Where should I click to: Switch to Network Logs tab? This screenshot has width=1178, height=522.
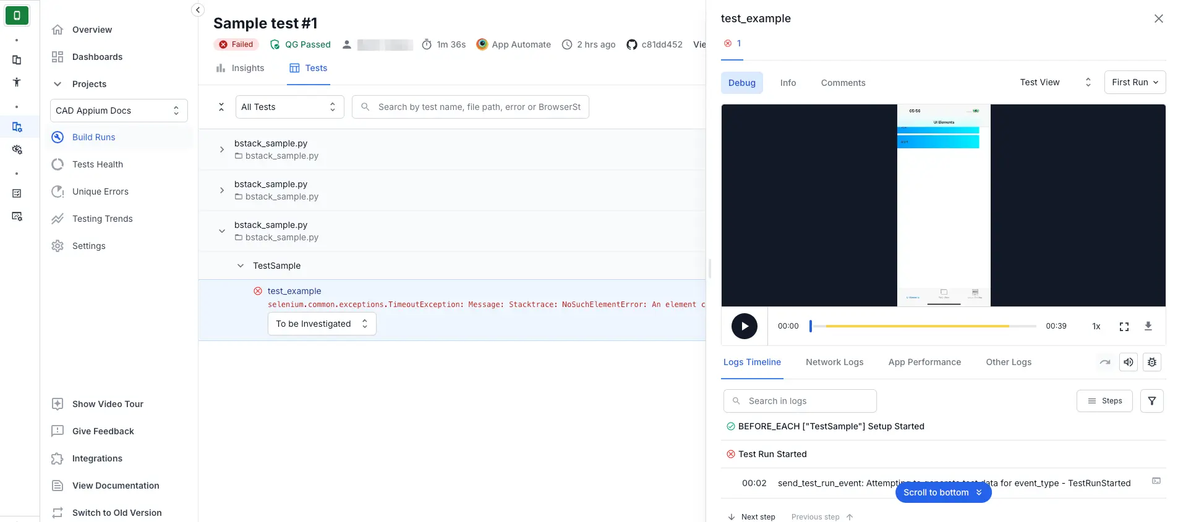point(834,362)
